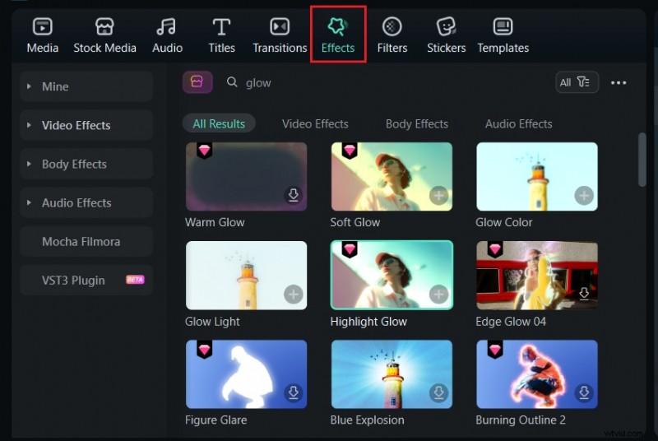
Task: Click premium diamond badge on Figure Glare
Action: pos(204,349)
